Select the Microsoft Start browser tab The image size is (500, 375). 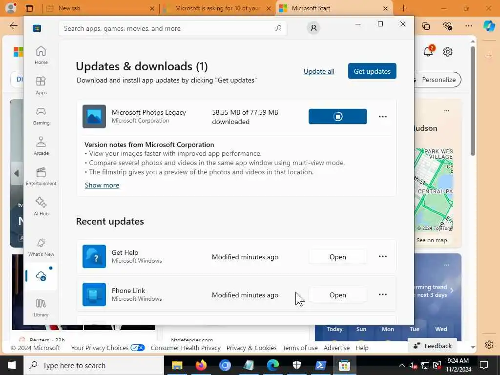(334, 8)
